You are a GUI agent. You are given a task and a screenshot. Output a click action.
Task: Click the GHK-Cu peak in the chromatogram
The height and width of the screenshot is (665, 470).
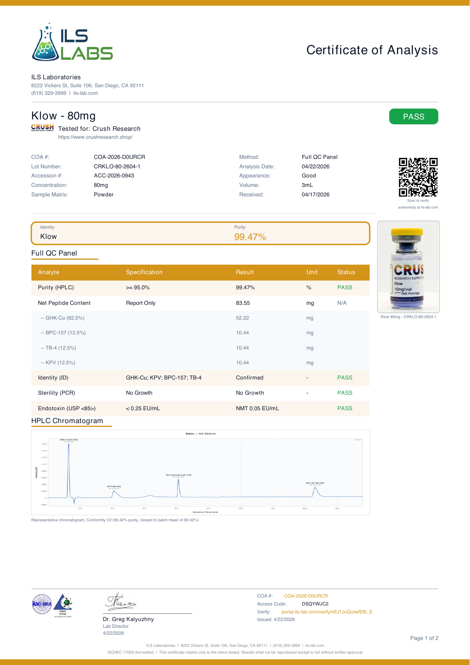[69, 468]
